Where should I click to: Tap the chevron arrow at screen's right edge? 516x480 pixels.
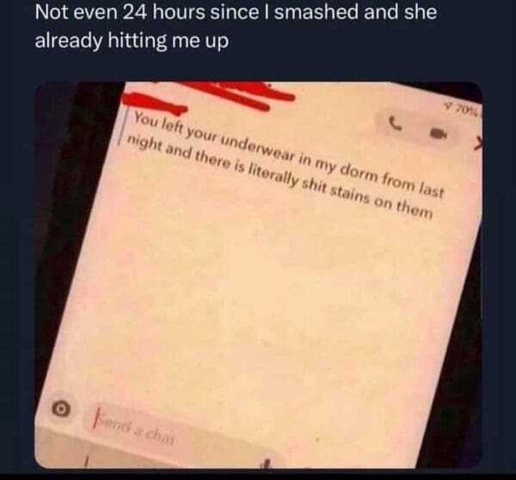479,144
